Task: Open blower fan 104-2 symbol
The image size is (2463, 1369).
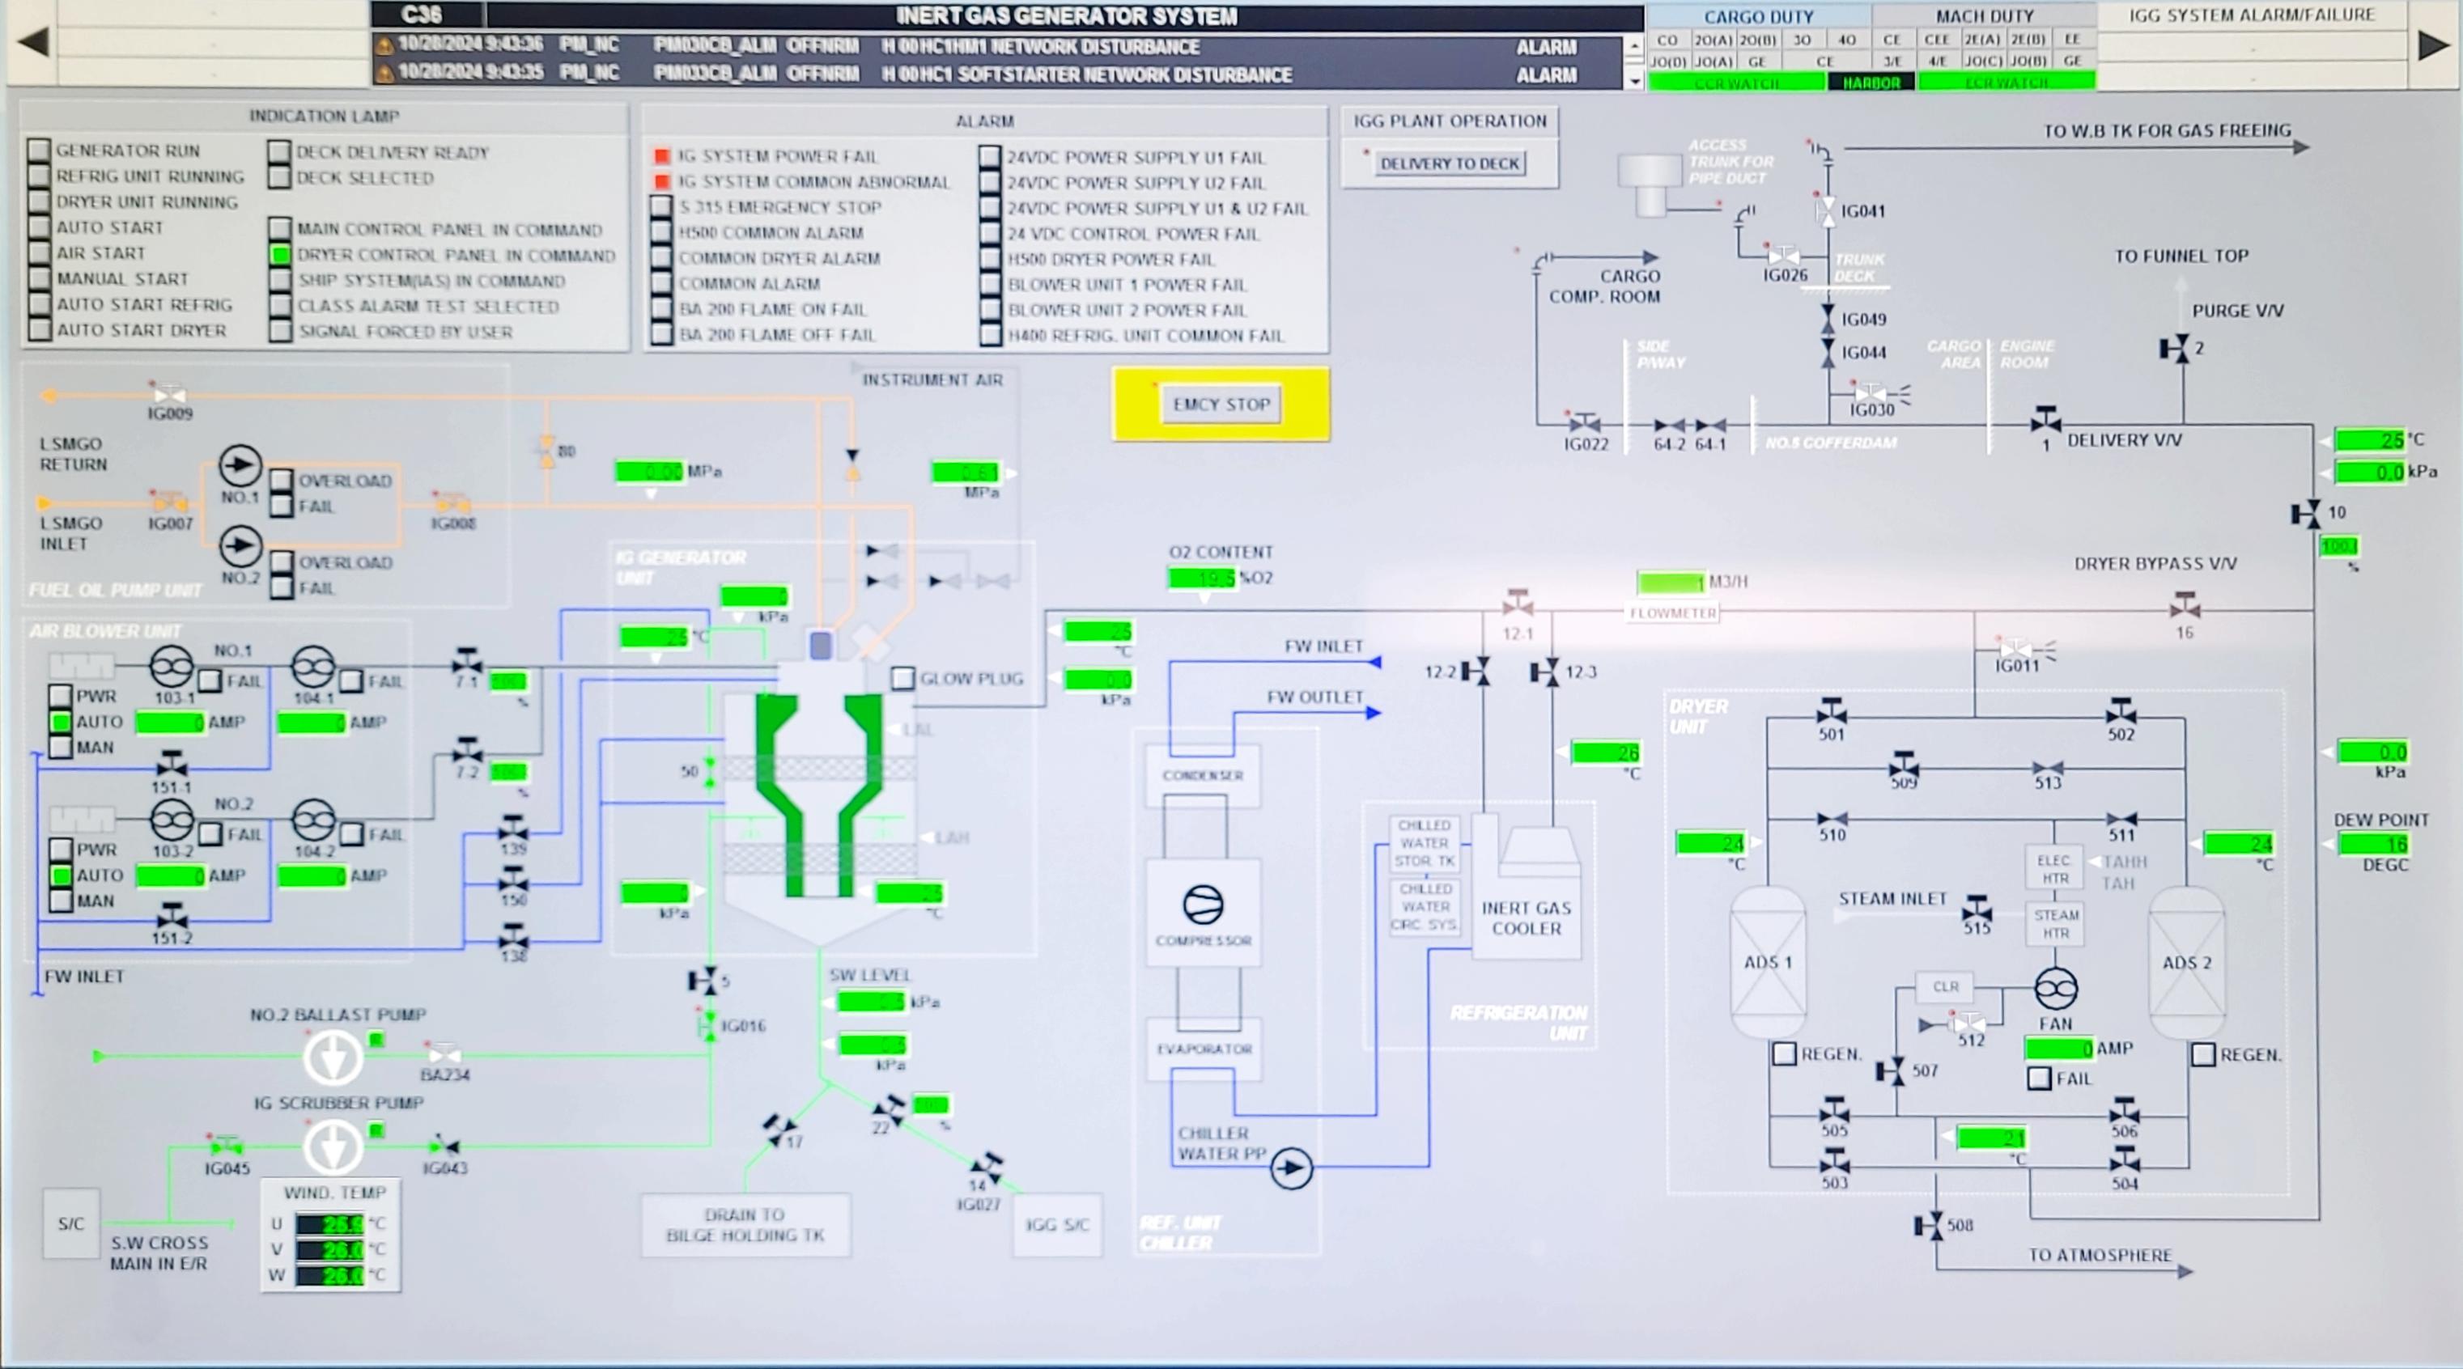Action: pos(312,820)
